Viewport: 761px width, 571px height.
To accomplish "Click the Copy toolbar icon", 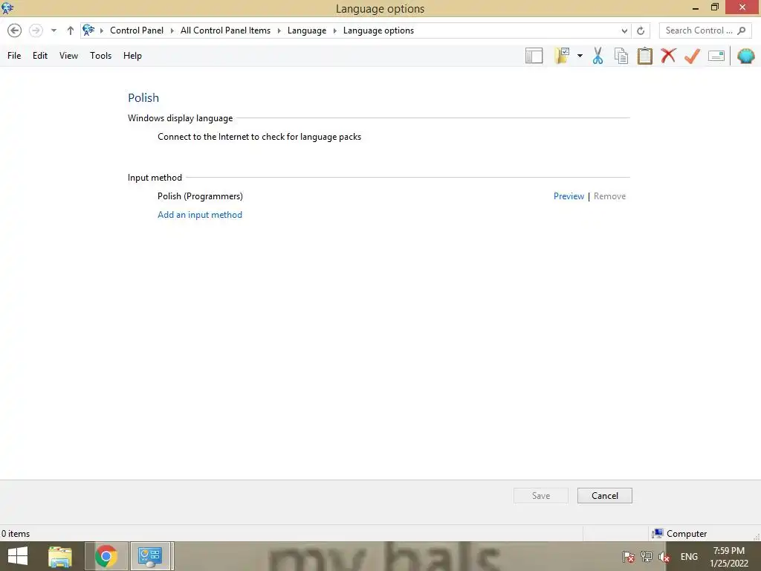I will [x=621, y=56].
